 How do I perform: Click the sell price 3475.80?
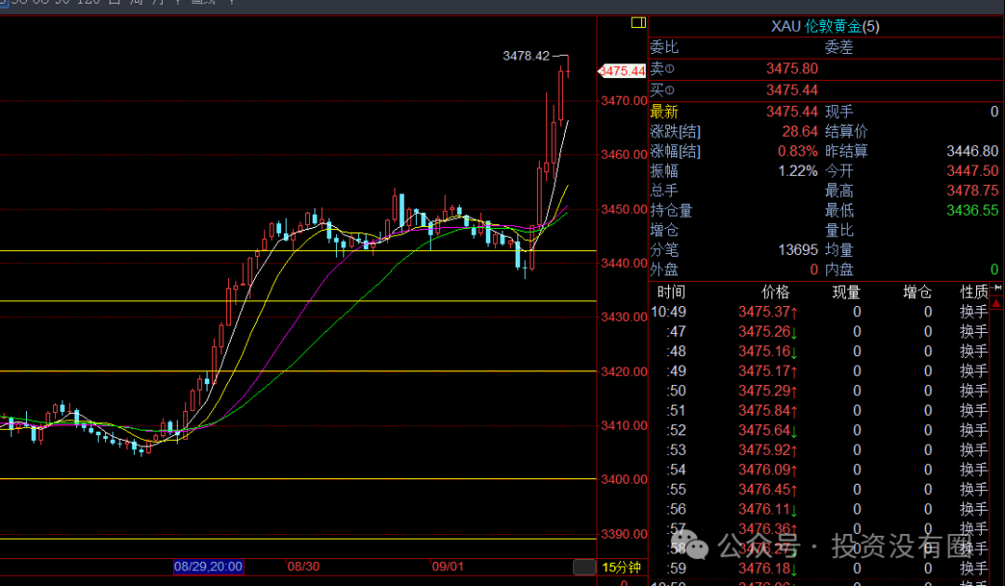792,69
